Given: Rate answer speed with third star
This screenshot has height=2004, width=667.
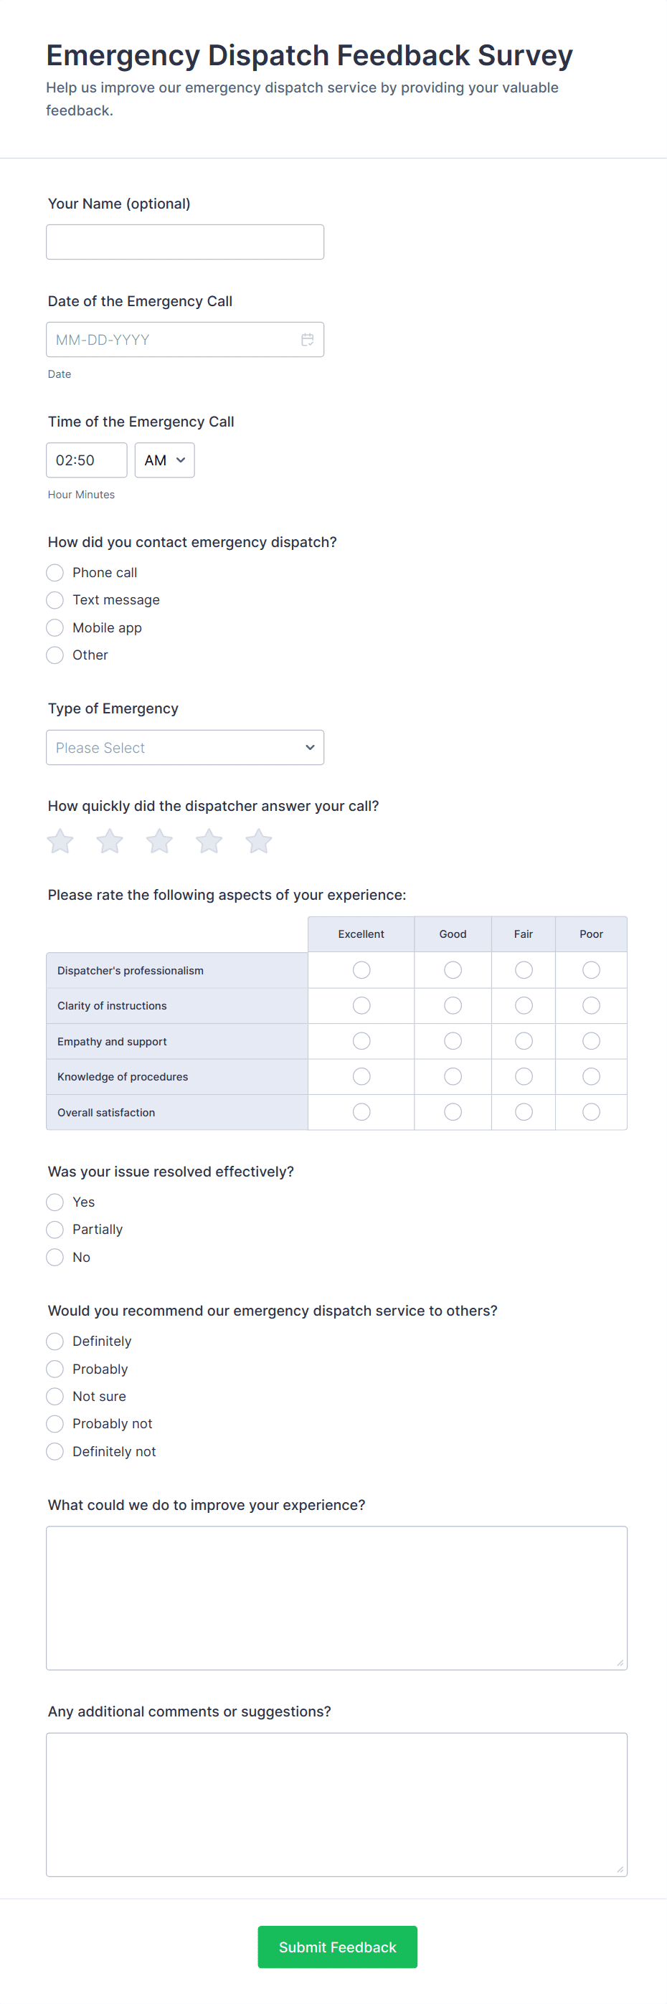Looking at the screenshot, I should click(x=159, y=841).
